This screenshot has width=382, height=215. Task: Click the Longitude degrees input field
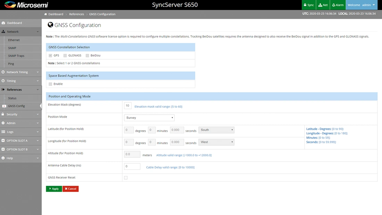coord(128,142)
